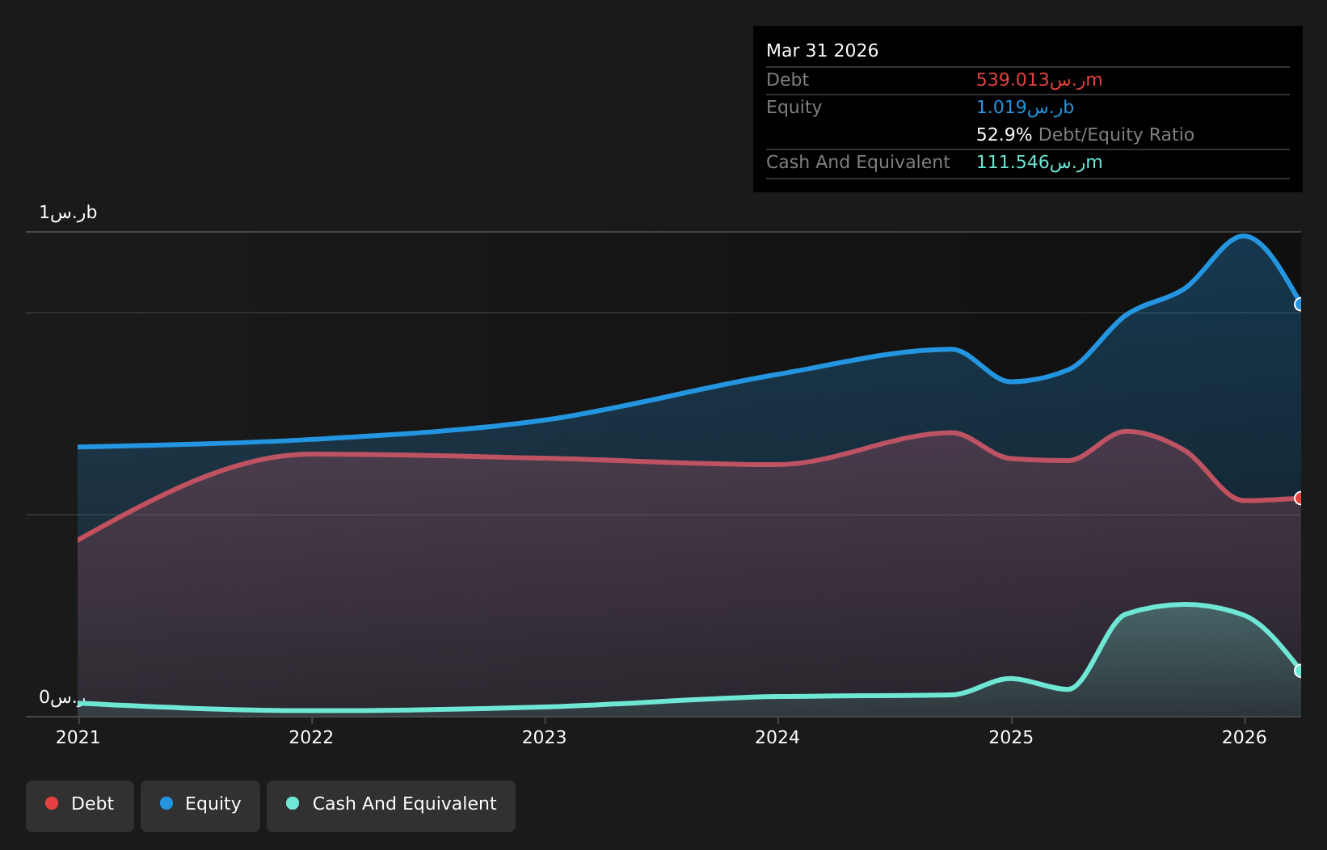Toggle the Cash And Equivalent legend button

coord(391,806)
